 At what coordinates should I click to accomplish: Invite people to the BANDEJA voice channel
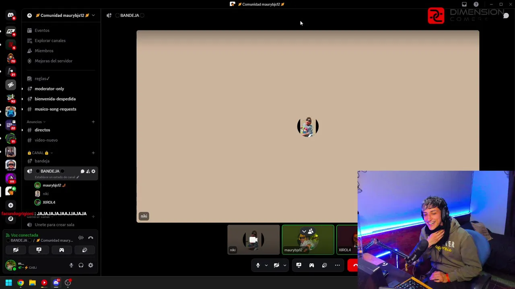88,171
